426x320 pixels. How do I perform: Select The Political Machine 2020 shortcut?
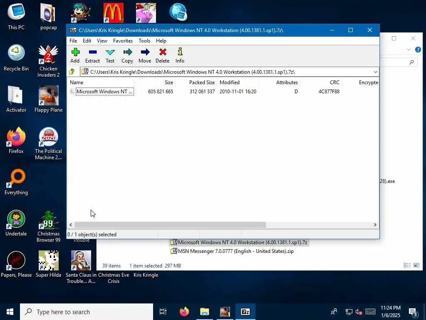[48, 143]
